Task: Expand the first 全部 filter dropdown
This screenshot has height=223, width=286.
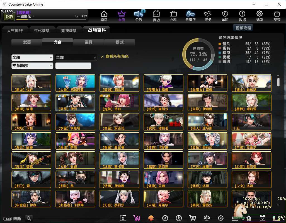Action: [x=32, y=57]
